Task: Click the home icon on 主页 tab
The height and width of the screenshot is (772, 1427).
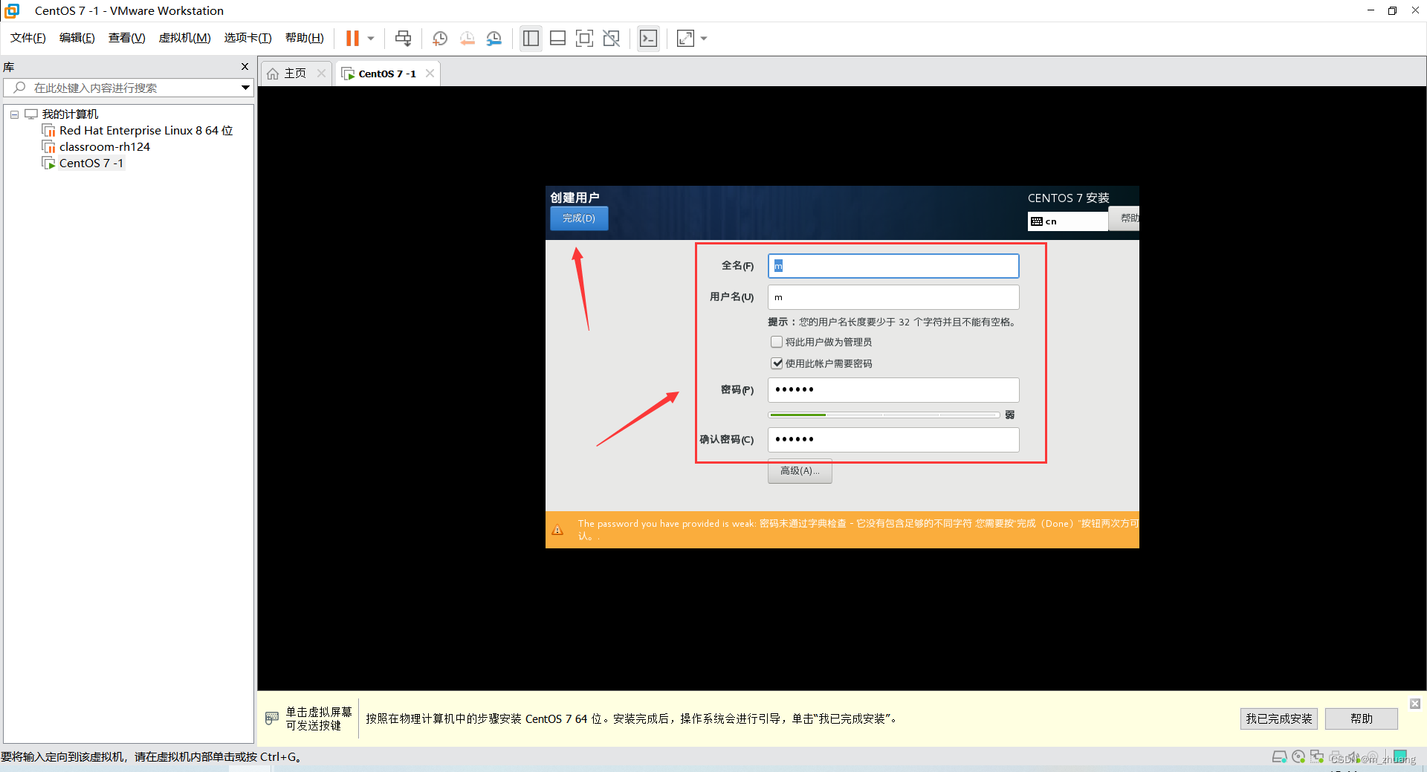Action: click(273, 74)
